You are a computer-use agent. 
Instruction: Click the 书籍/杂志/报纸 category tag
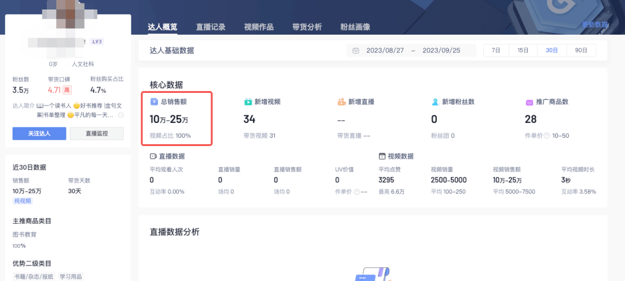pyautogui.click(x=34, y=276)
